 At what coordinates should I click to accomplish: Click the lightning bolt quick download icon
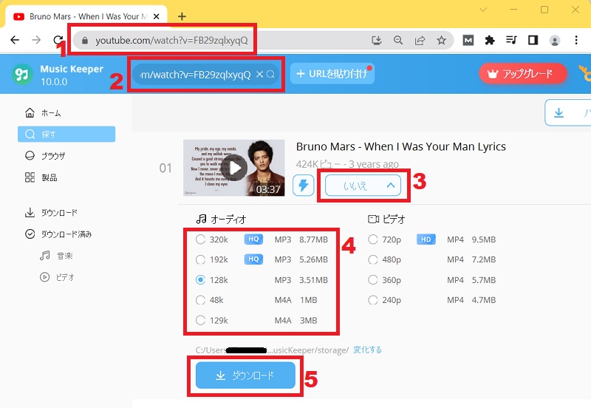coord(304,186)
